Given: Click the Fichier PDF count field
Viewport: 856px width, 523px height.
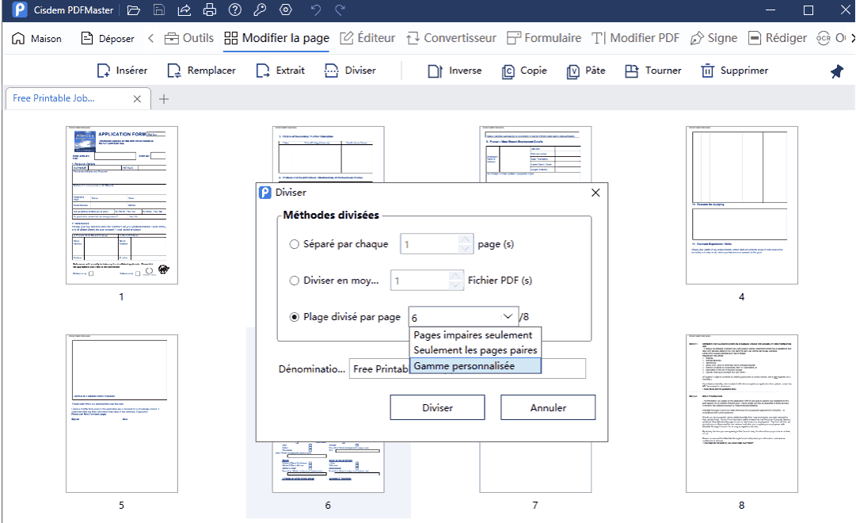Looking at the screenshot, I should (x=426, y=281).
